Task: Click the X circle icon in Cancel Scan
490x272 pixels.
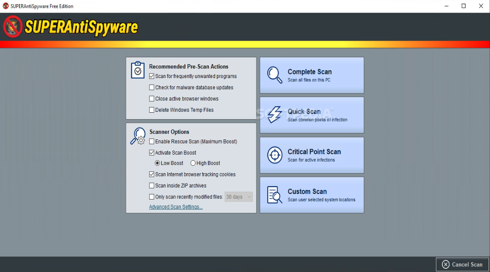Action: click(x=446, y=265)
